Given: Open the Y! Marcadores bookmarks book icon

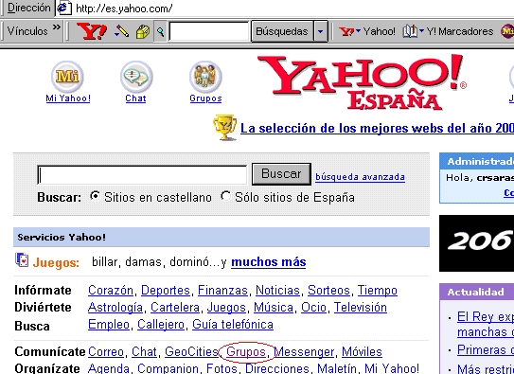Looking at the screenshot, I should (x=410, y=31).
